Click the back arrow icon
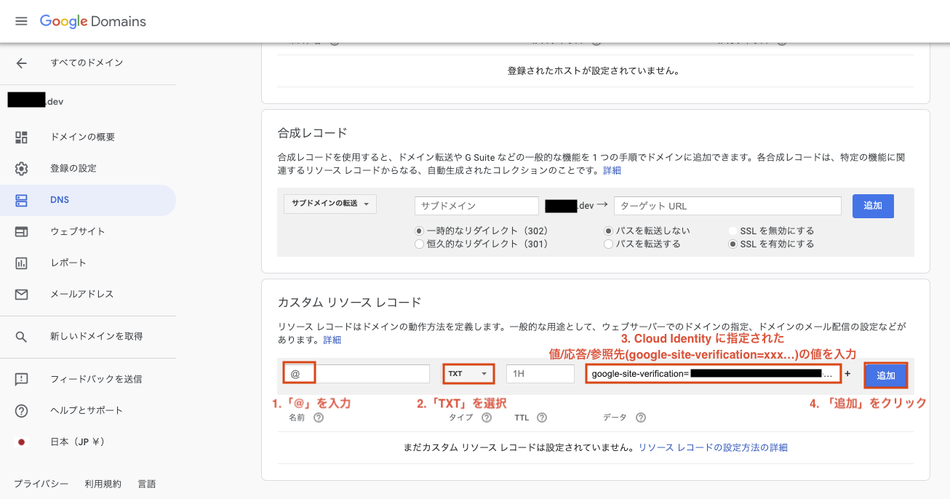This screenshot has height=499, width=950. [x=21, y=63]
